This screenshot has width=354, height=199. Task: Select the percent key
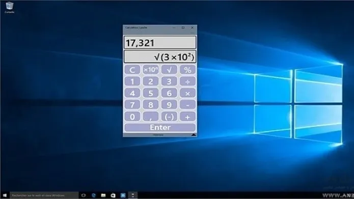coord(187,70)
